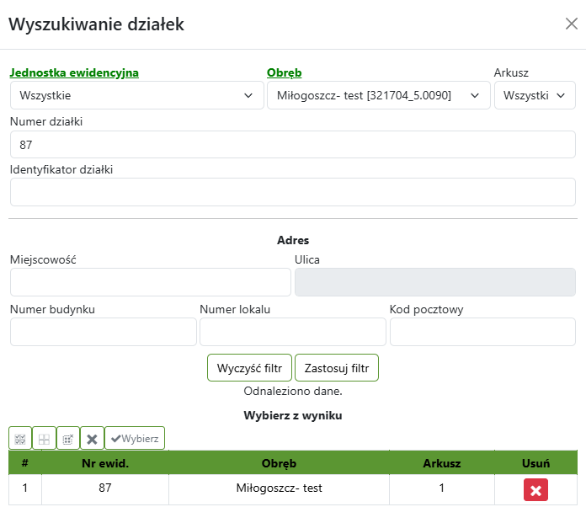This screenshot has height=523, width=586.
Task: Expand the Obręb dropdown list
Action: click(379, 95)
